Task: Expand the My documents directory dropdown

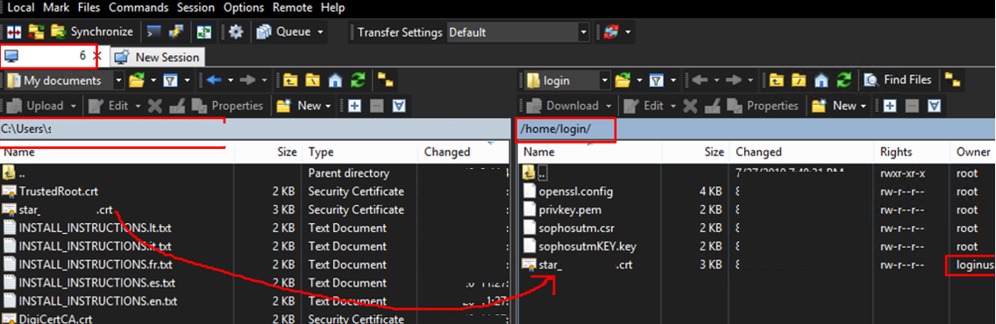Action: 118,81
